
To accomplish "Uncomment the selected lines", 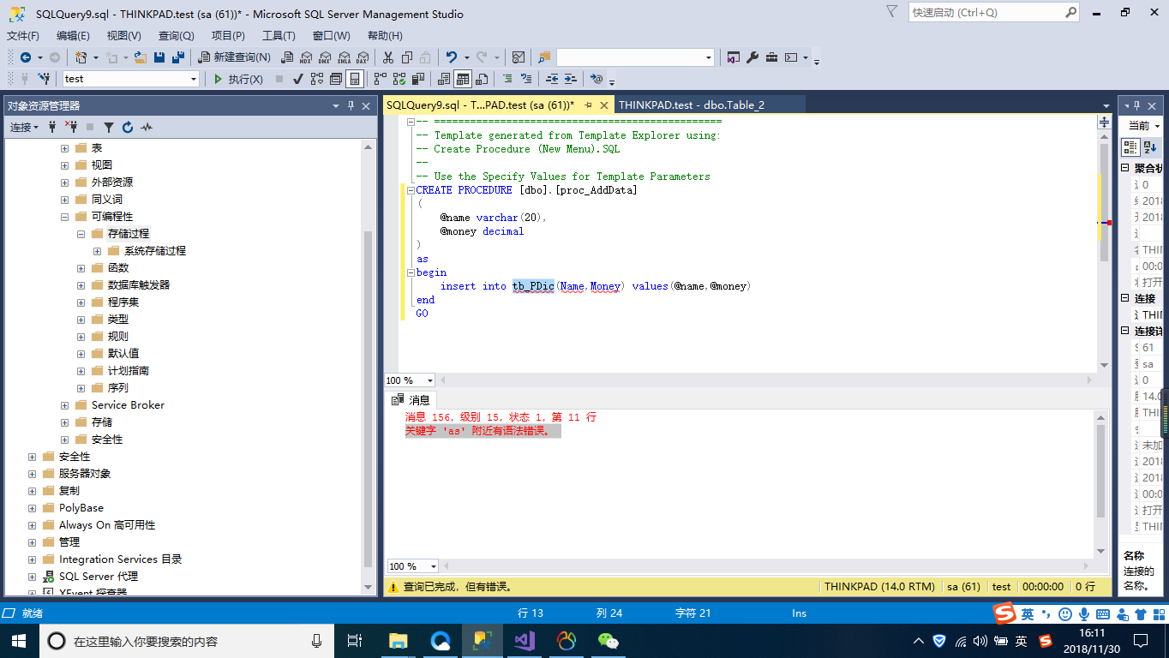I will click(x=526, y=79).
